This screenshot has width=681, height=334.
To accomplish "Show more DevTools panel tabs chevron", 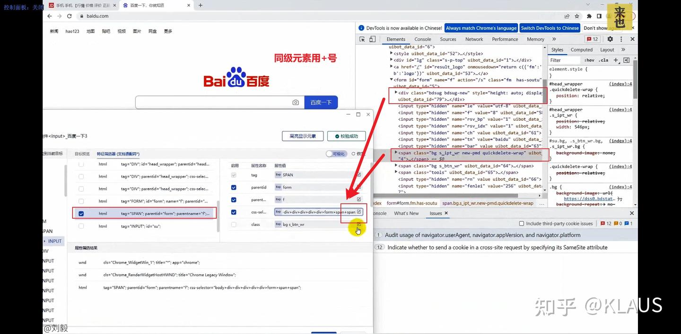I will click(554, 39).
